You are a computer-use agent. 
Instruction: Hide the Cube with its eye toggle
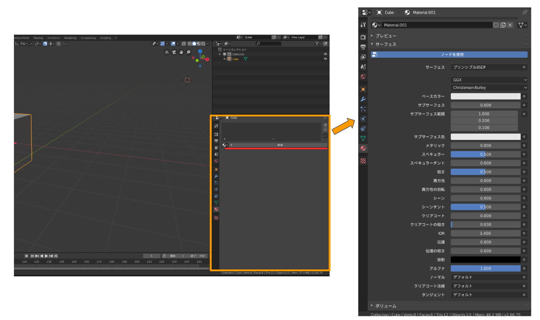(x=325, y=59)
